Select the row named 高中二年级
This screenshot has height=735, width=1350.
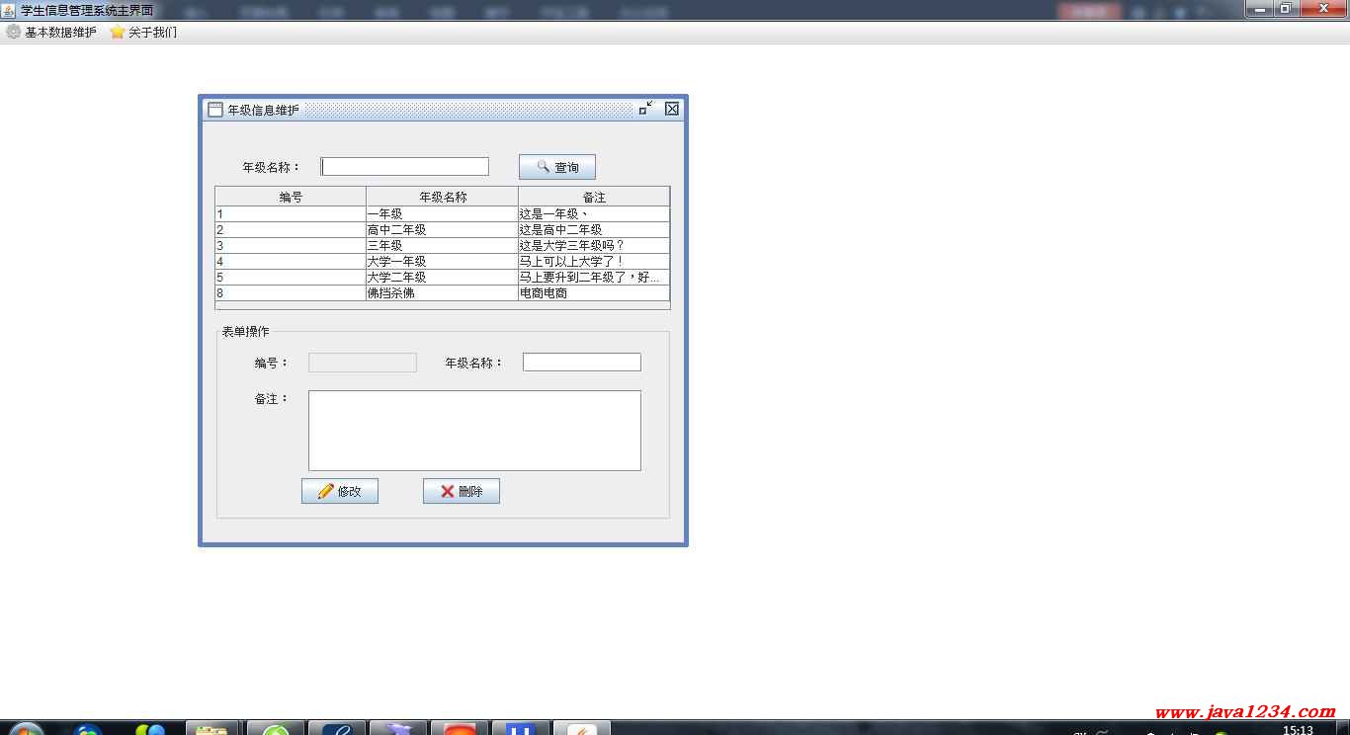click(x=442, y=229)
